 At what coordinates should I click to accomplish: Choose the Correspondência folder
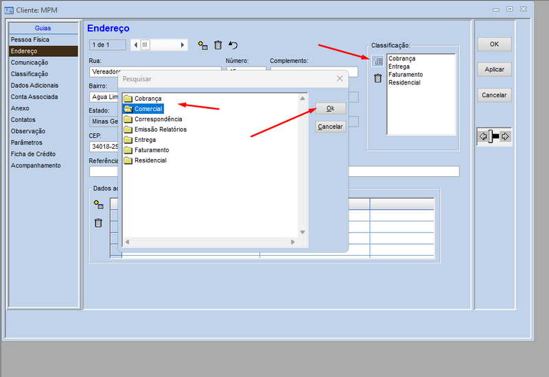[153, 119]
